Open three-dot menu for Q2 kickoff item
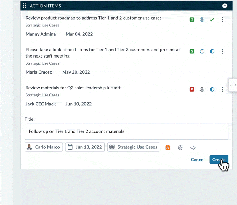 (x=222, y=89)
